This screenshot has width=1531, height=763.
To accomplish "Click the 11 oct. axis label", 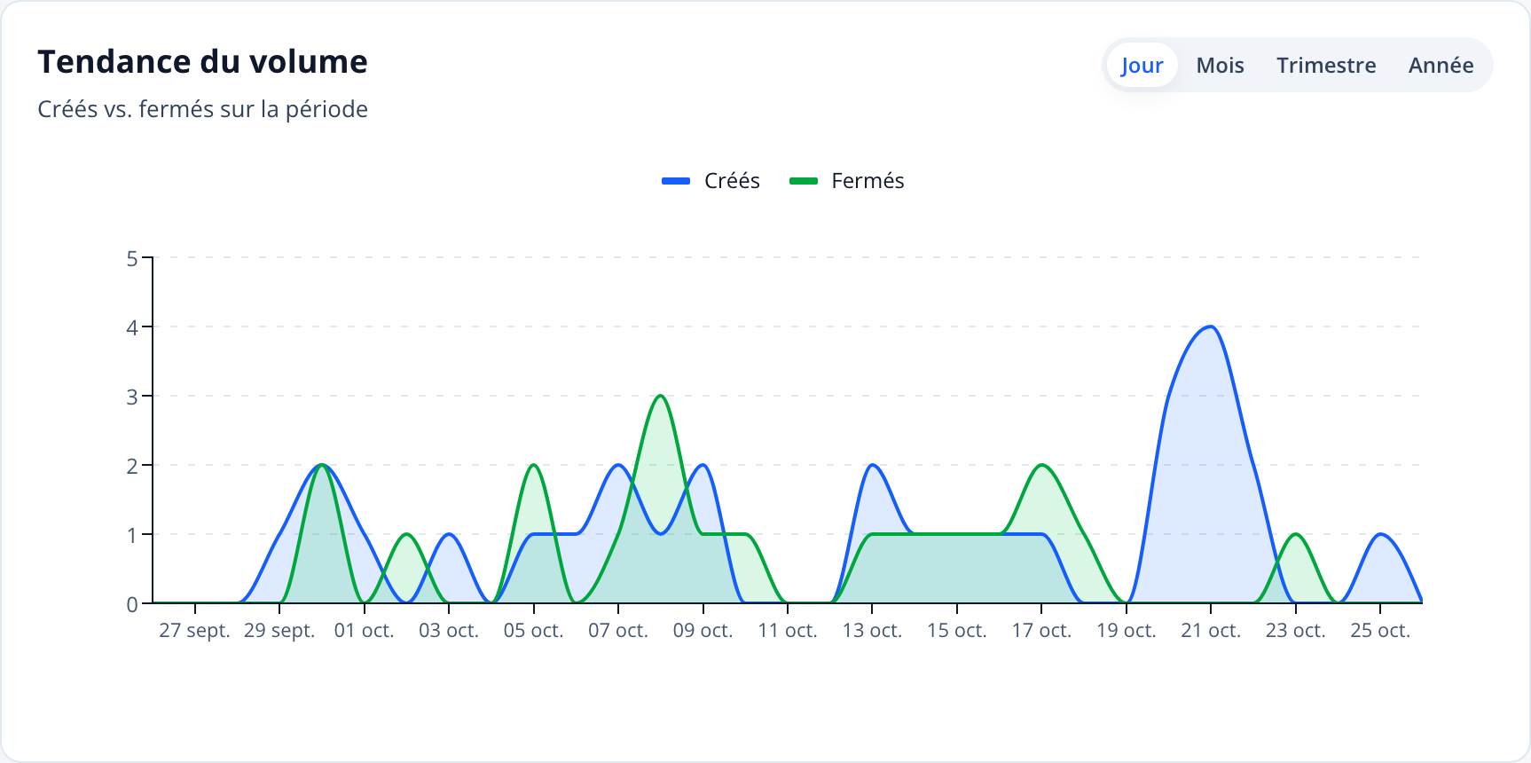I will click(788, 631).
